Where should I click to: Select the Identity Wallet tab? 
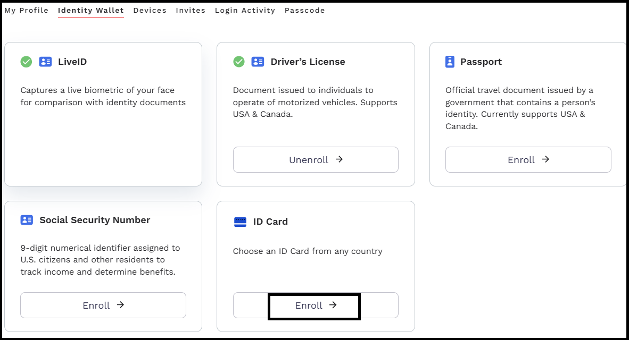pos(91,10)
